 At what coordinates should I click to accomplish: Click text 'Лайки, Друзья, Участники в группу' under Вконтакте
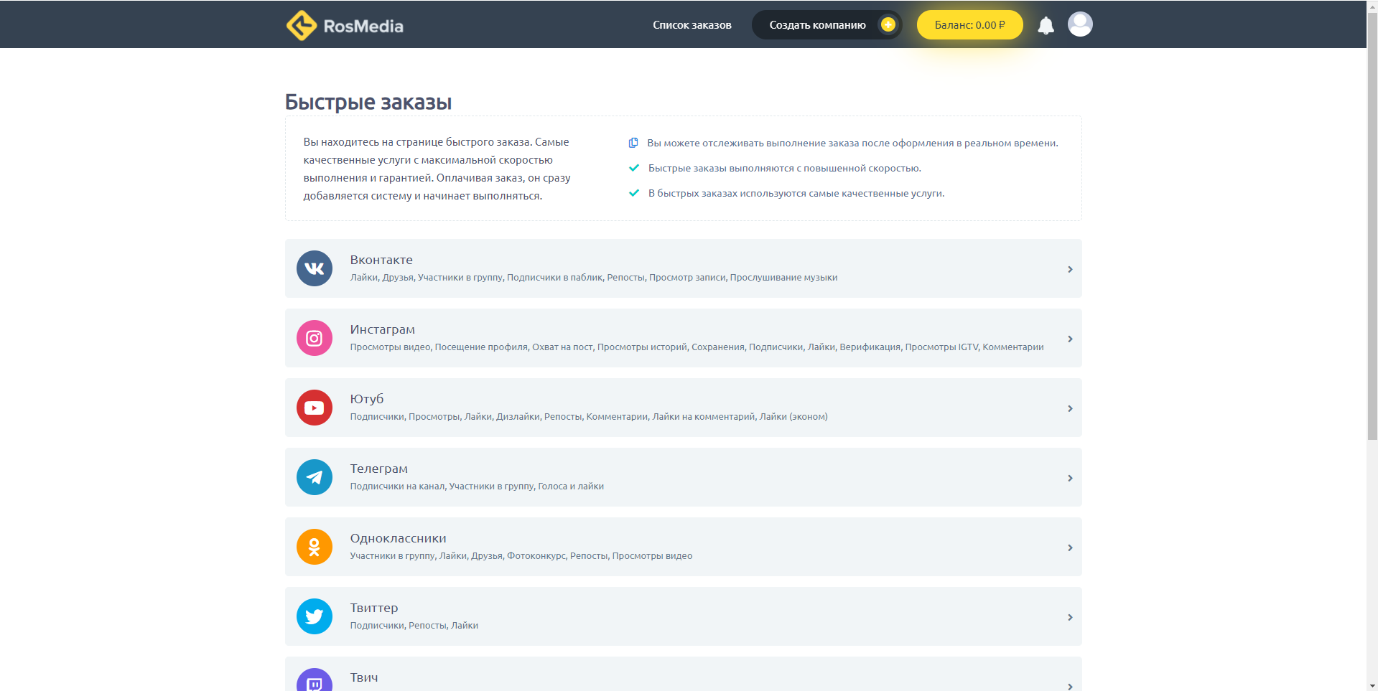click(x=427, y=278)
